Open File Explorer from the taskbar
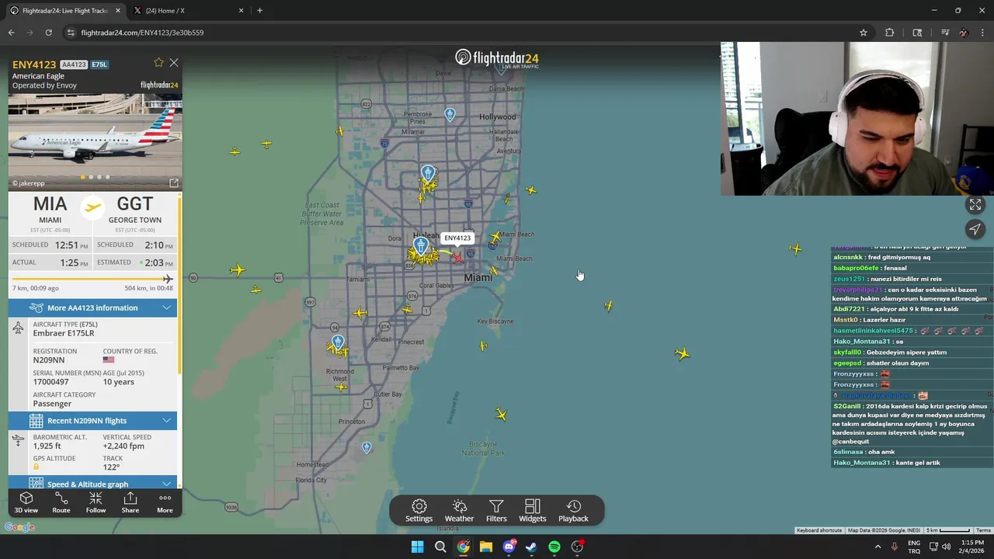 point(485,547)
